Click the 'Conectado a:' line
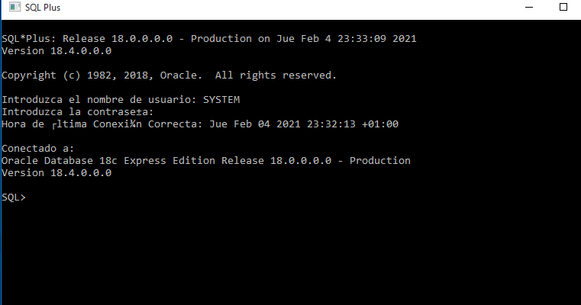The width and height of the screenshot is (581, 305). pos(38,149)
